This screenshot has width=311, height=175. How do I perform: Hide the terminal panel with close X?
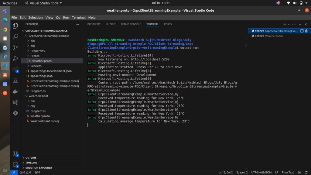(306, 24)
